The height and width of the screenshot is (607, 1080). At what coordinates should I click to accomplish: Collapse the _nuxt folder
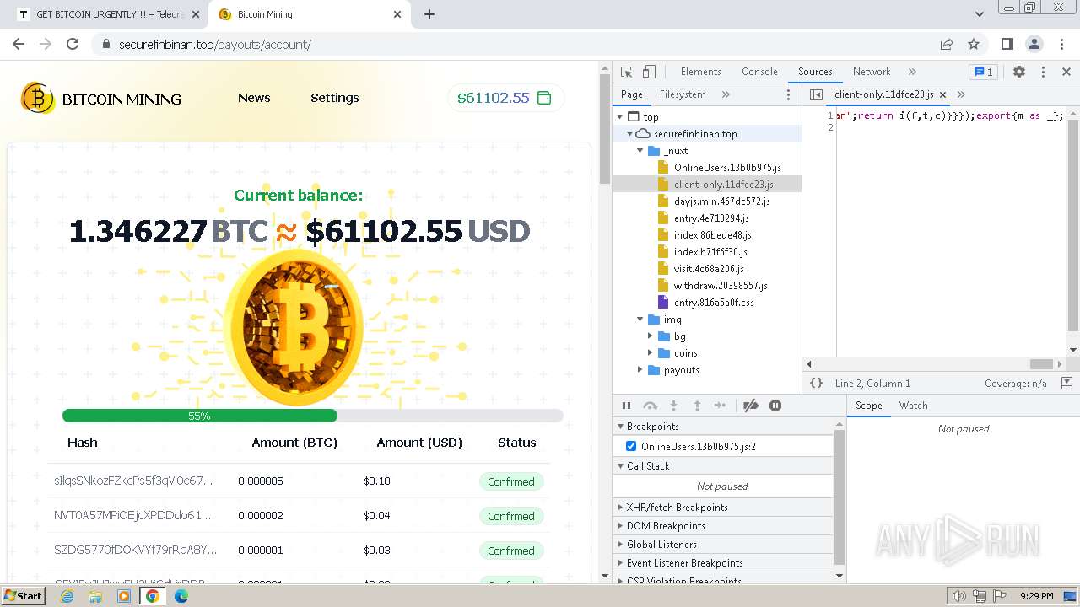[x=640, y=151]
